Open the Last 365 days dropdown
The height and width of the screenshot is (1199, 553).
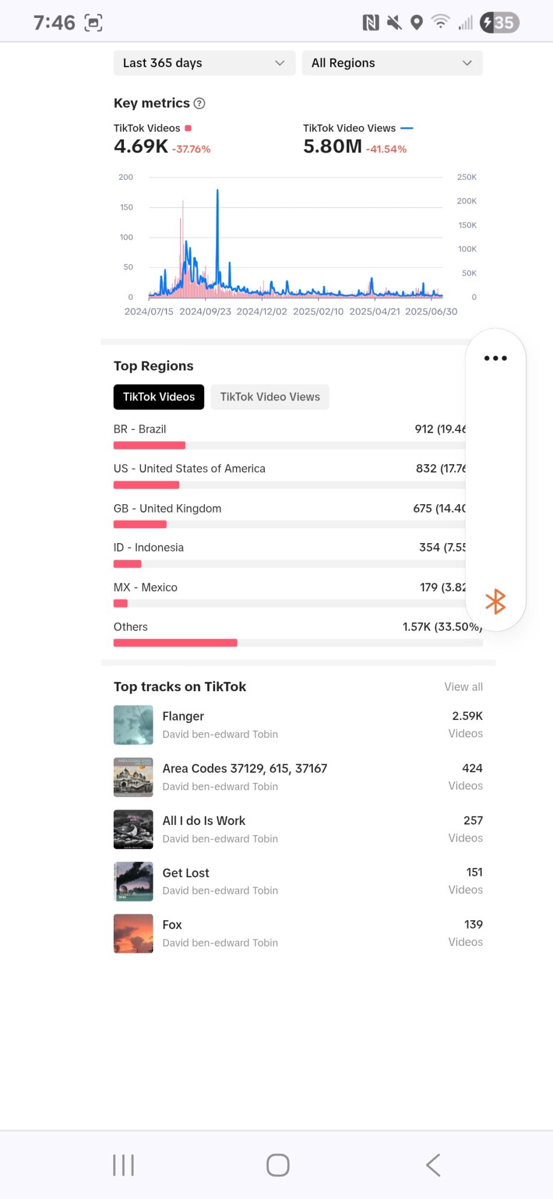(x=204, y=63)
